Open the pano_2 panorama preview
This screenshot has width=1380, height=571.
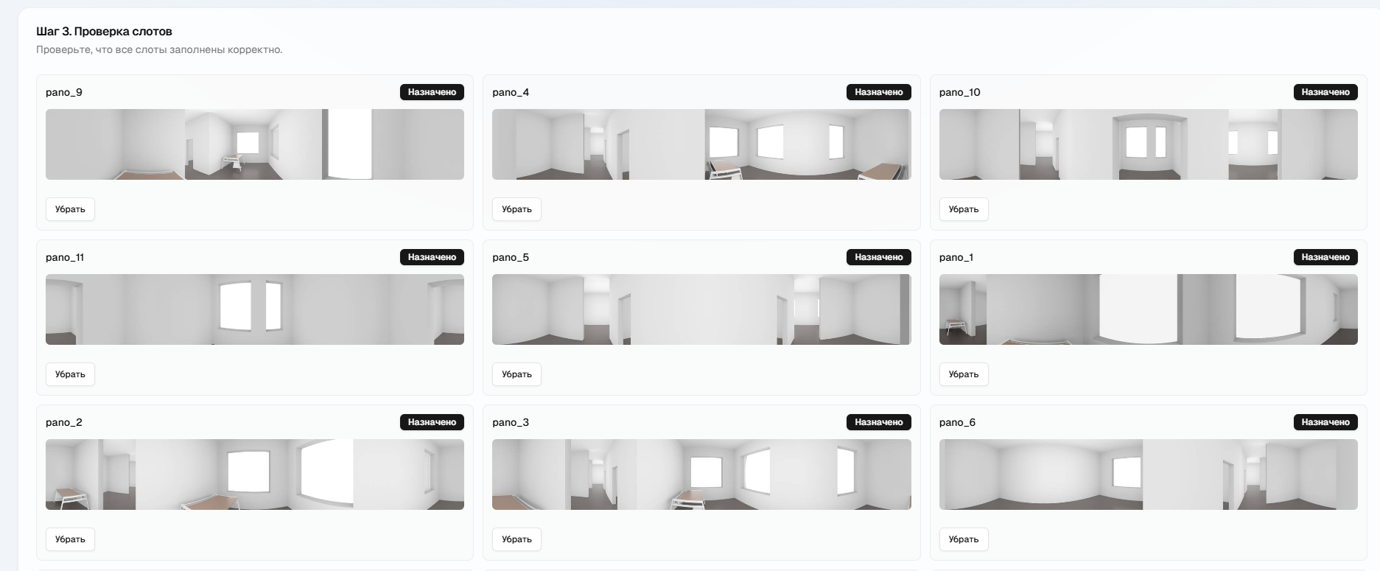(254, 474)
